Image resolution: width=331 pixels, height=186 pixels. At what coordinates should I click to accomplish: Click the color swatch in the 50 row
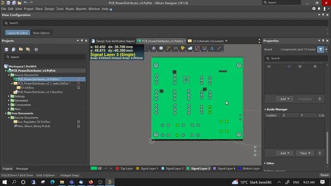289,67
